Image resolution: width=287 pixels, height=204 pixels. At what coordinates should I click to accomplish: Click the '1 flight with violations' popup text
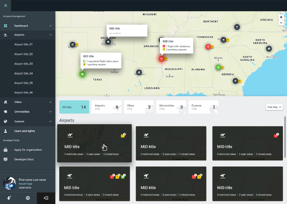point(178,46)
